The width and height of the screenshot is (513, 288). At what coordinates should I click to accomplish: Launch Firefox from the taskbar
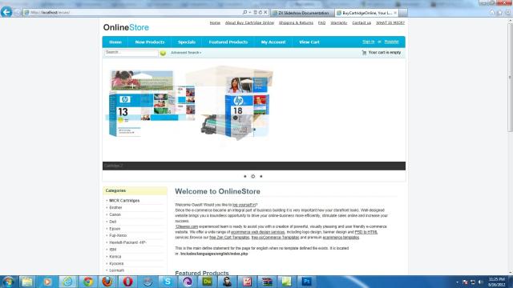107,282
